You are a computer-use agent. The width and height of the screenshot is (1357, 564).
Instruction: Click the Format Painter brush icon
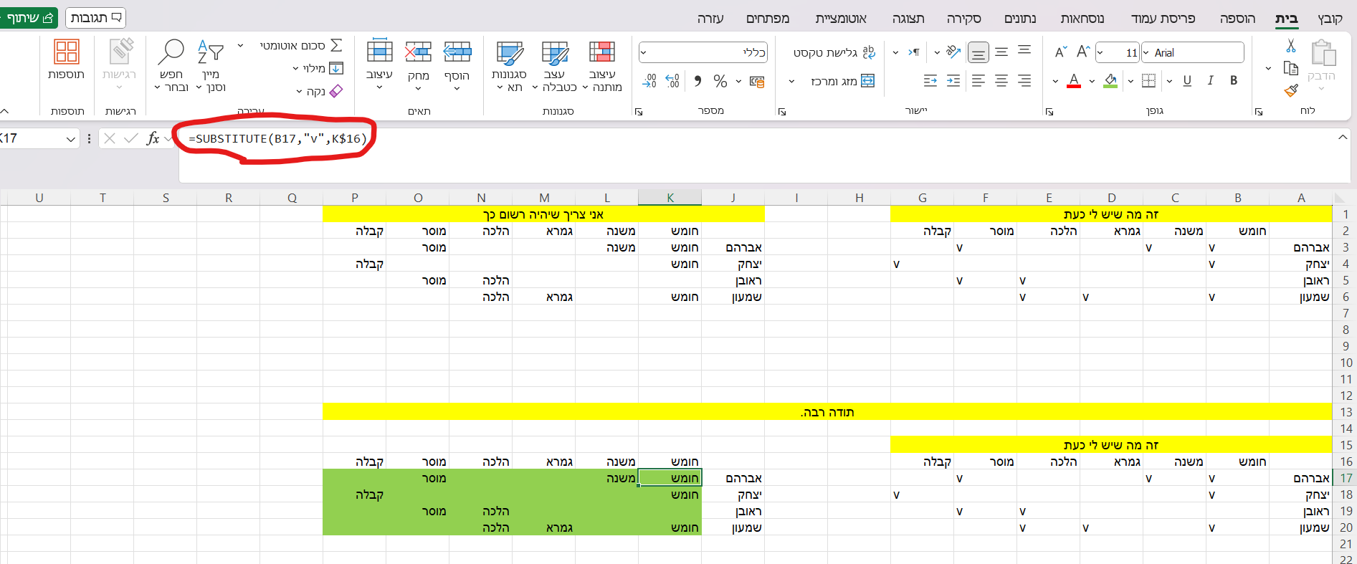1291,90
